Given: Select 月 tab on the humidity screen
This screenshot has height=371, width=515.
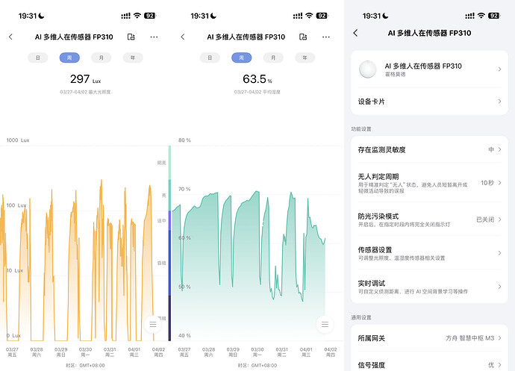Looking at the screenshot, I should point(273,57).
